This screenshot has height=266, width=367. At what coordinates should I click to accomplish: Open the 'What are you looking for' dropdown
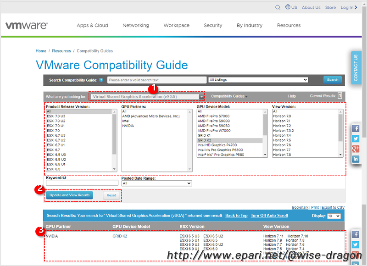[x=147, y=97]
